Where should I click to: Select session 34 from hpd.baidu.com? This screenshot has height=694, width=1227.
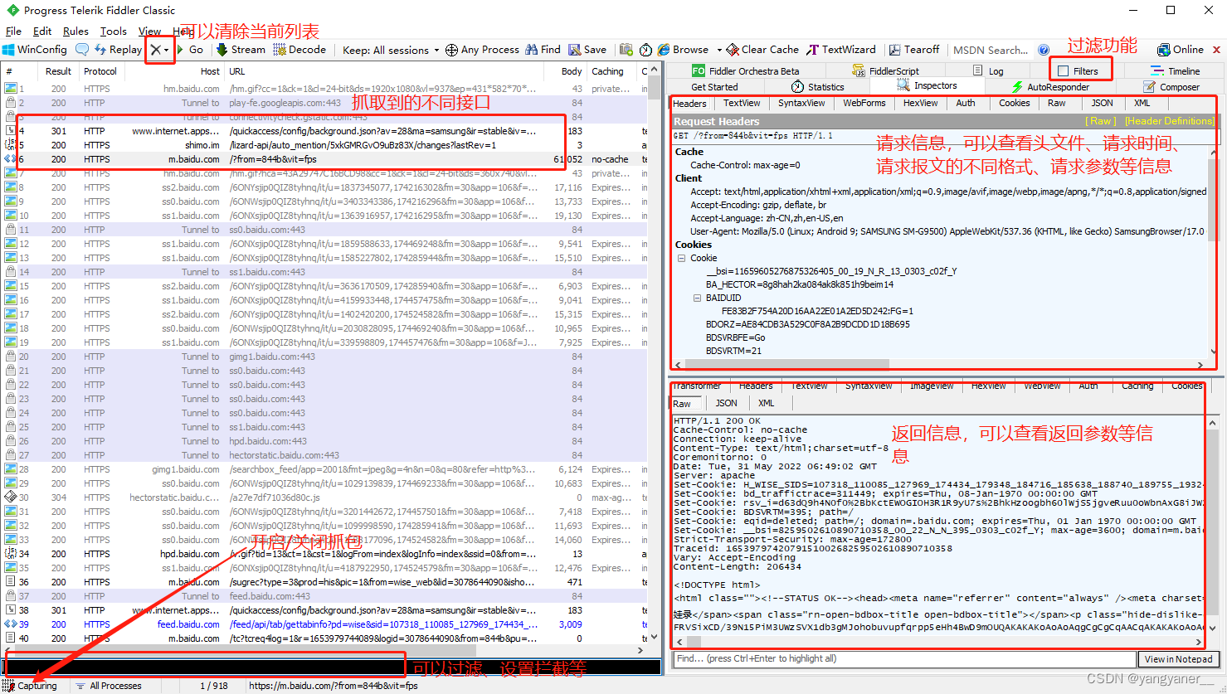tap(324, 554)
